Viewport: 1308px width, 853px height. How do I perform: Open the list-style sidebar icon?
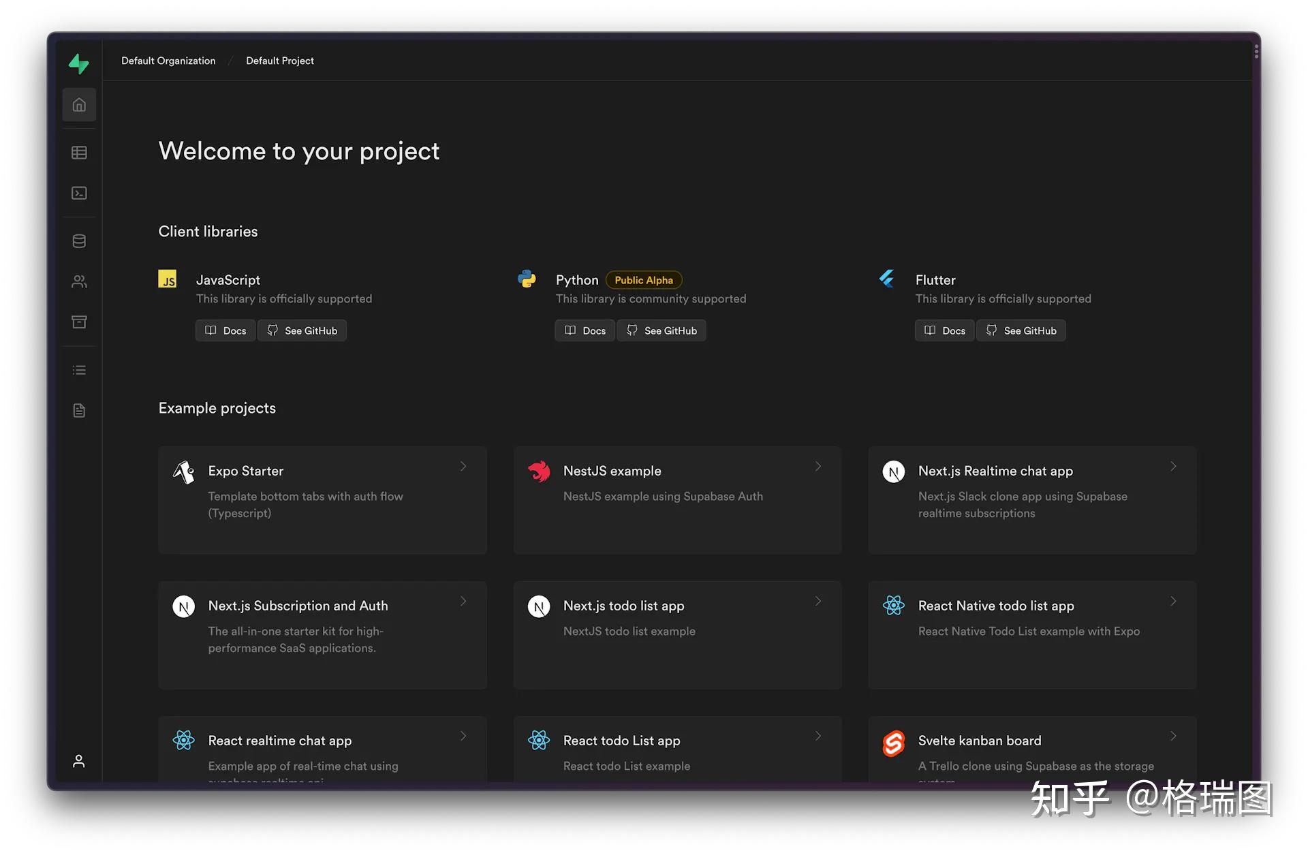point(79,370)
